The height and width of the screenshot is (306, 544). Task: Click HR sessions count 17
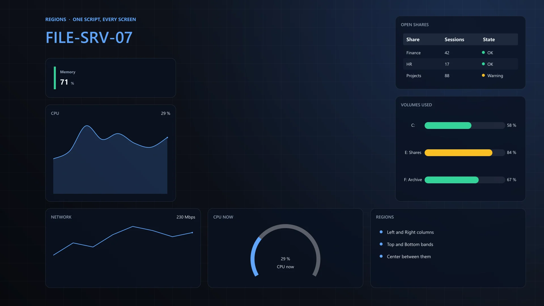pos(447,64)
